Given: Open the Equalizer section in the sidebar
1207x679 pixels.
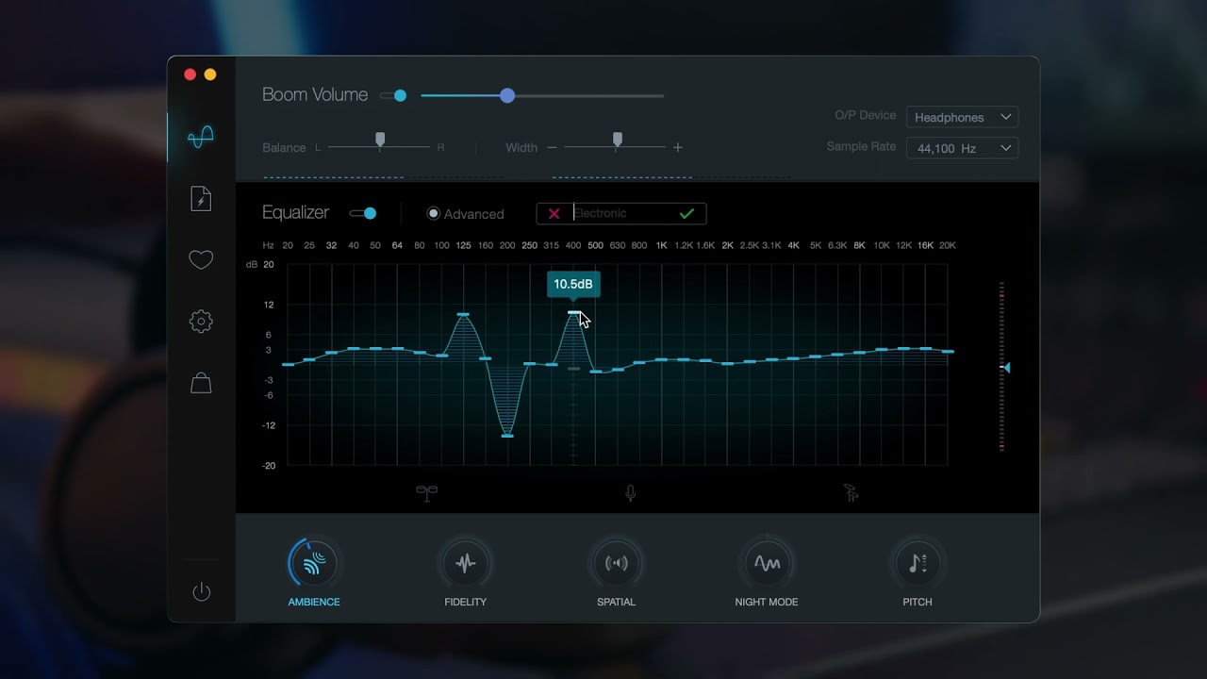Looking at the screenshot, I should [x=201, y=138].
